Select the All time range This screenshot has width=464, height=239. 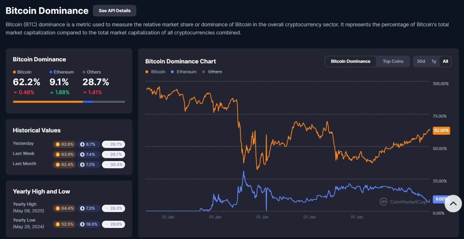445,61
